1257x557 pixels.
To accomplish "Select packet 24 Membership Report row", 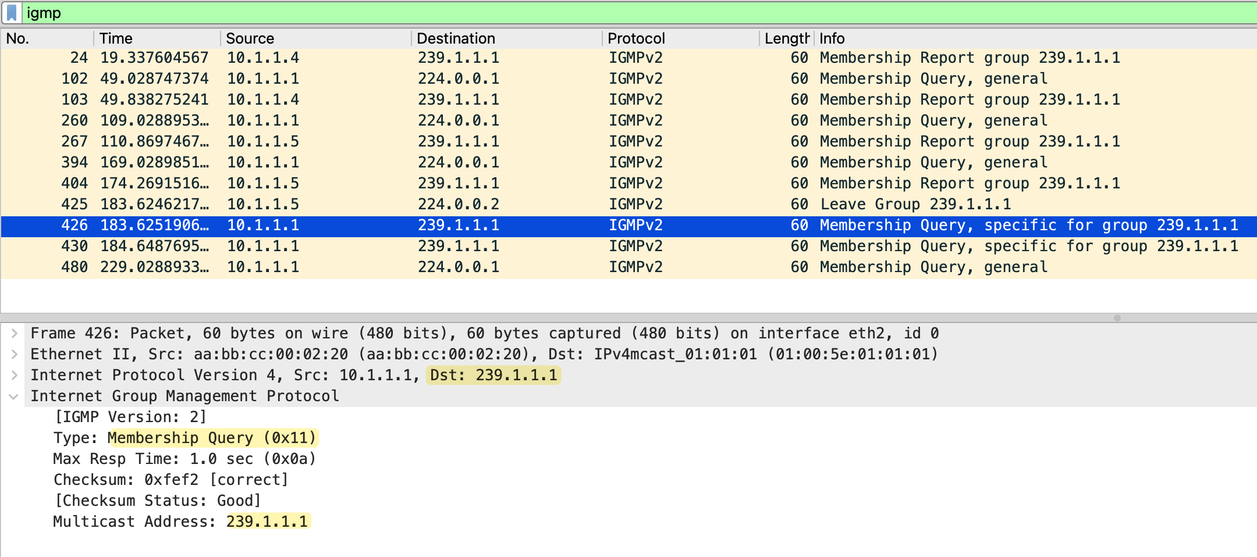I will (x=582, y=58).
